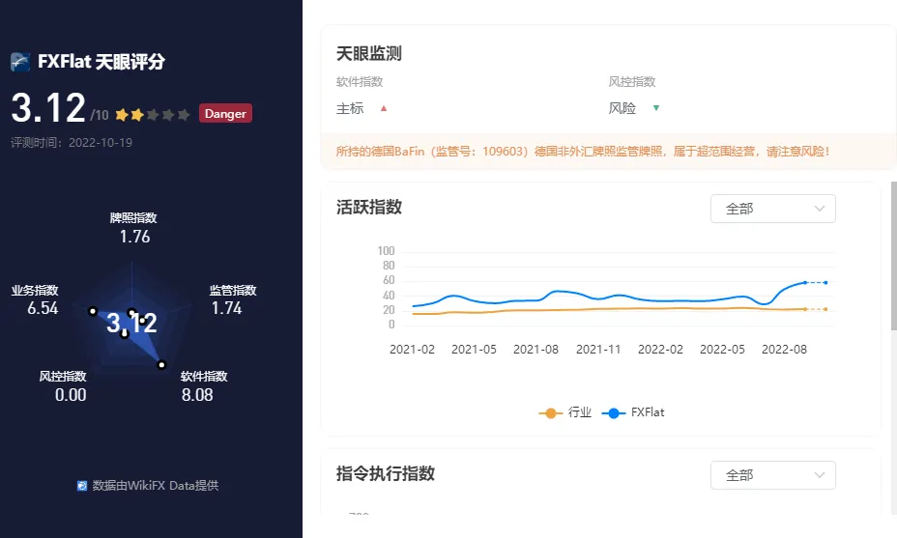Click the 风控指数 label under 天眼监测

[x=631, y=82]
